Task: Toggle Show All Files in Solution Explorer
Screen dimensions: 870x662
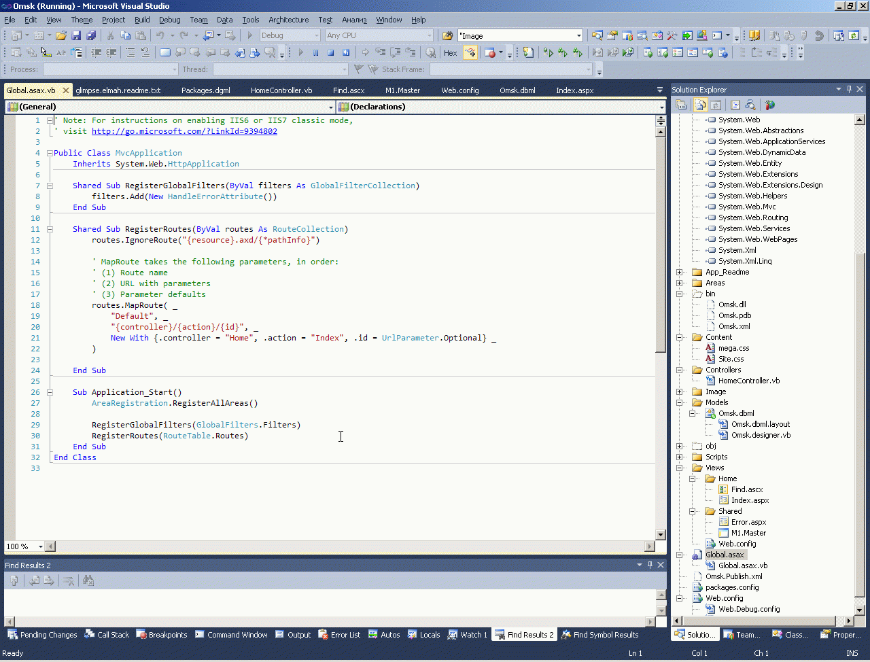Action: [700, 105]
